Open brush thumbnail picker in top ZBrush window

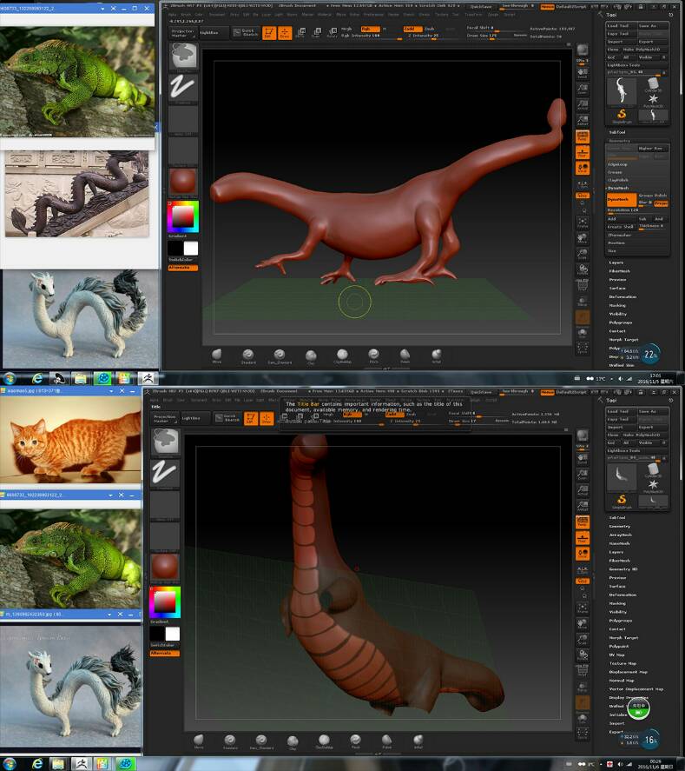182,56
